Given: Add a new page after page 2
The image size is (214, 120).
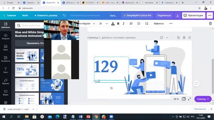Looking at the screenshot, I should (190, 38).
